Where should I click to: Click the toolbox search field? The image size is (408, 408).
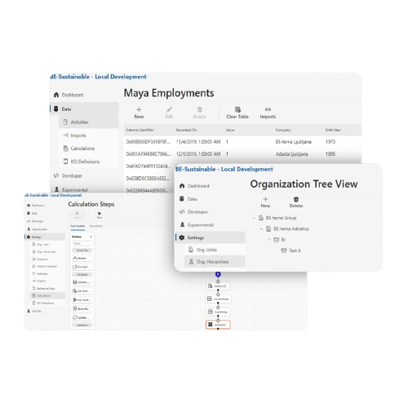tap(82, 243)
